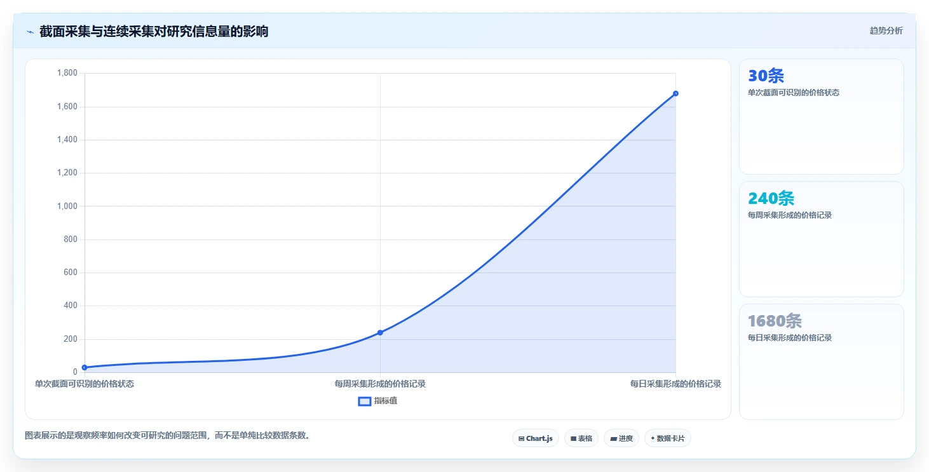Click the Chart.js tag
This screenshot has width=929, height=472.
point(536,438)
